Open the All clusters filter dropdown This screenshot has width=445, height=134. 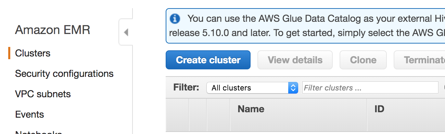[x=252, y=88]
